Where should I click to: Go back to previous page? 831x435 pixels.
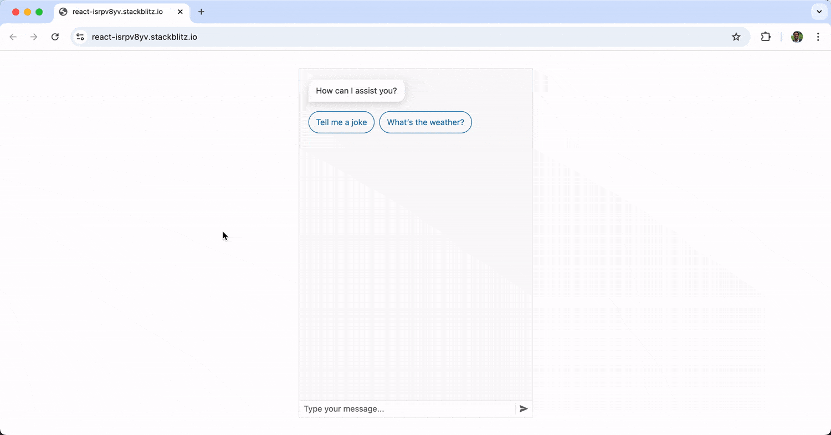13,37
